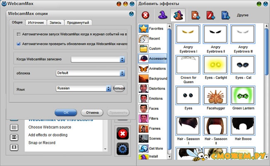Open the Background category
The height and width of the screenshot is (166, 270).
[x=152, y=79]
